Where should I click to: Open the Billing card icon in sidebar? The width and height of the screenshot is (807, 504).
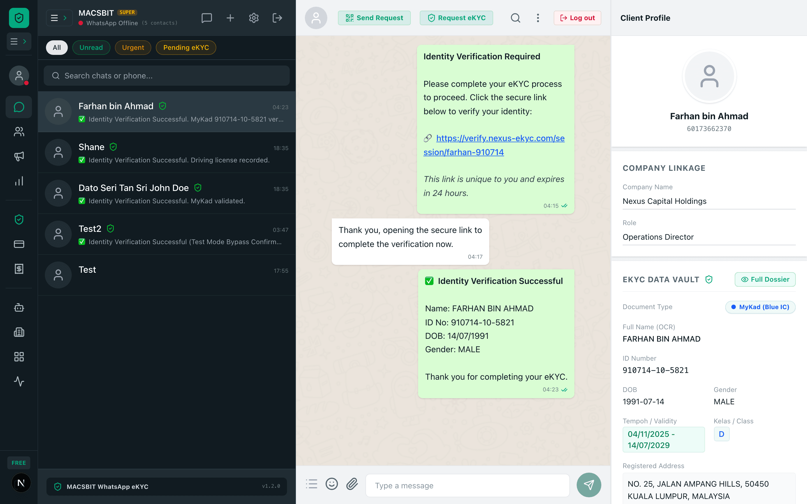coord(19,244)
